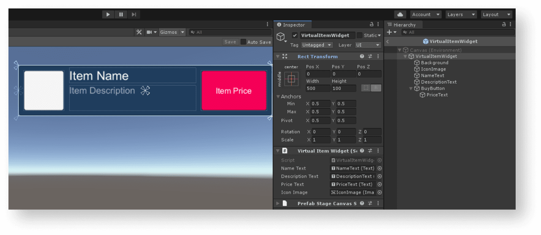Enable the Auto Save checkbox

(243, 42)
